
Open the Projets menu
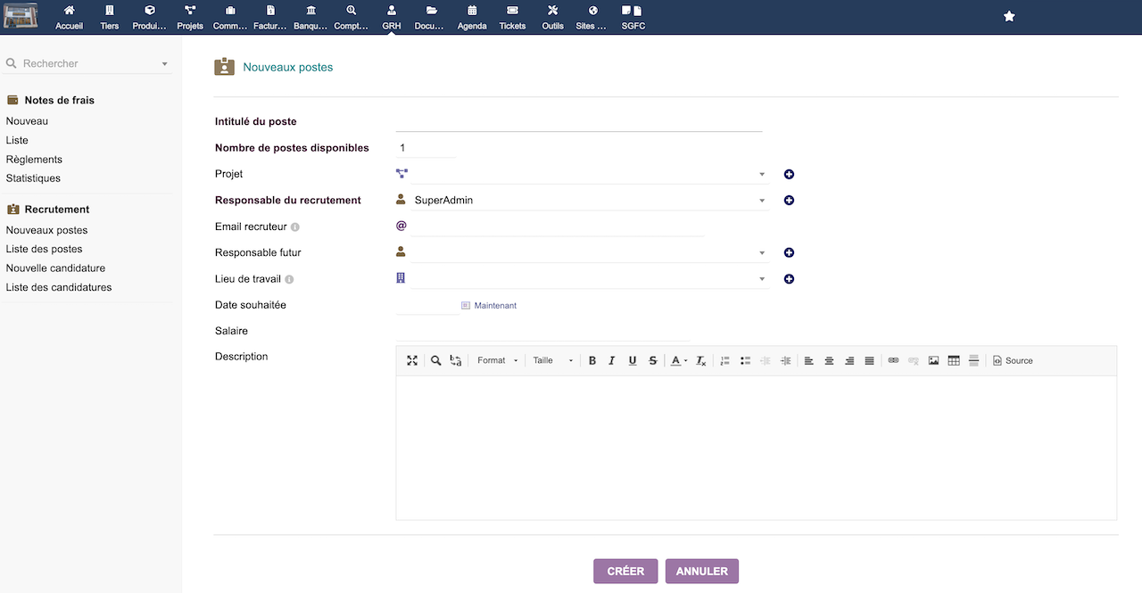[x=190, y=17]
